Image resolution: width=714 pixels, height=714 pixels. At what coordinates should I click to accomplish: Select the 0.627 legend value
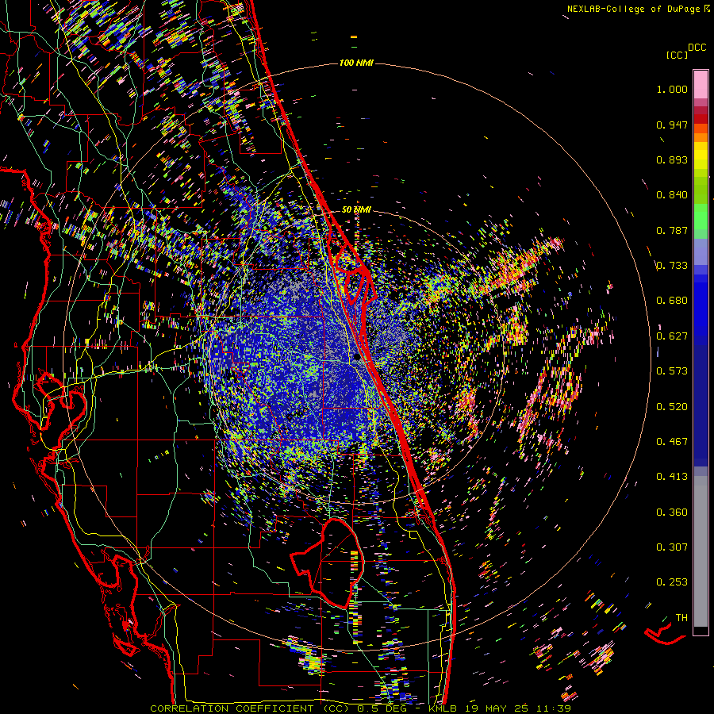(x=672, y=336)
